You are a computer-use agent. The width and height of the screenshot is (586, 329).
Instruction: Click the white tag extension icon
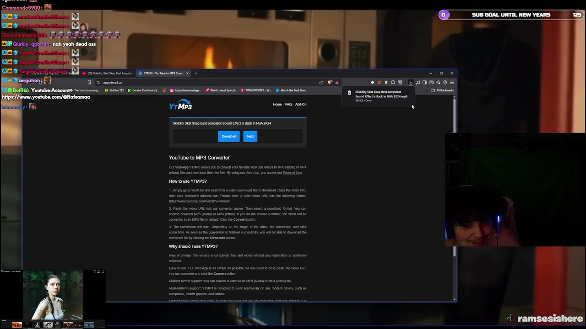[x=372, y=83]
